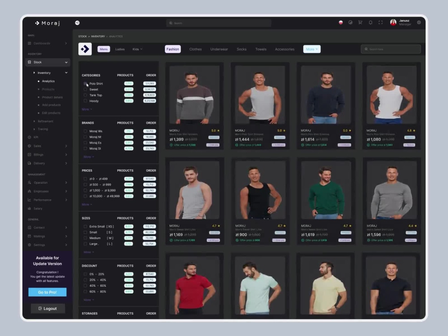
Task: Check the Extra Small [XS] size checkbox
Action: click(85, 227)
